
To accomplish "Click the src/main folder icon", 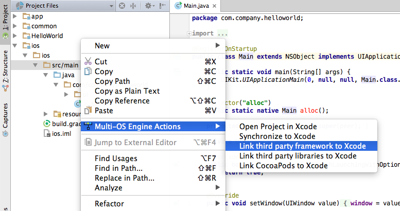I will [47, 65].
